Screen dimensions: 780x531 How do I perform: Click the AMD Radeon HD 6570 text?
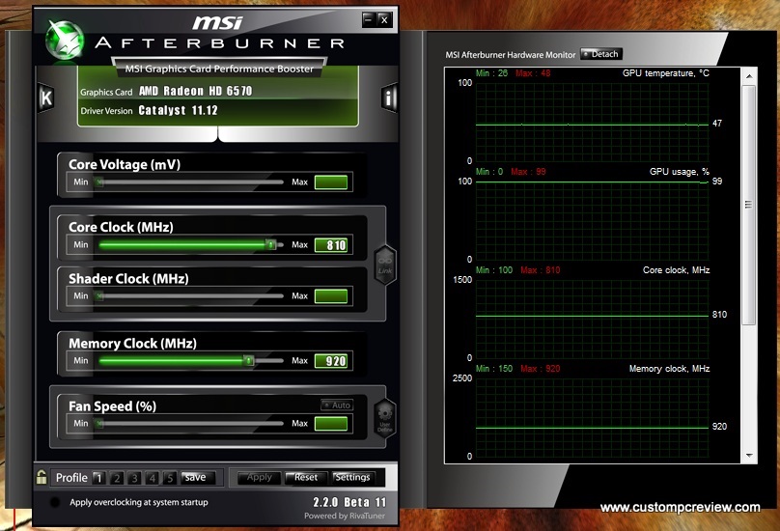pos(196,91)
